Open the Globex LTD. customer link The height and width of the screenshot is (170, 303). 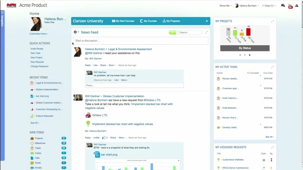(100, 115)
